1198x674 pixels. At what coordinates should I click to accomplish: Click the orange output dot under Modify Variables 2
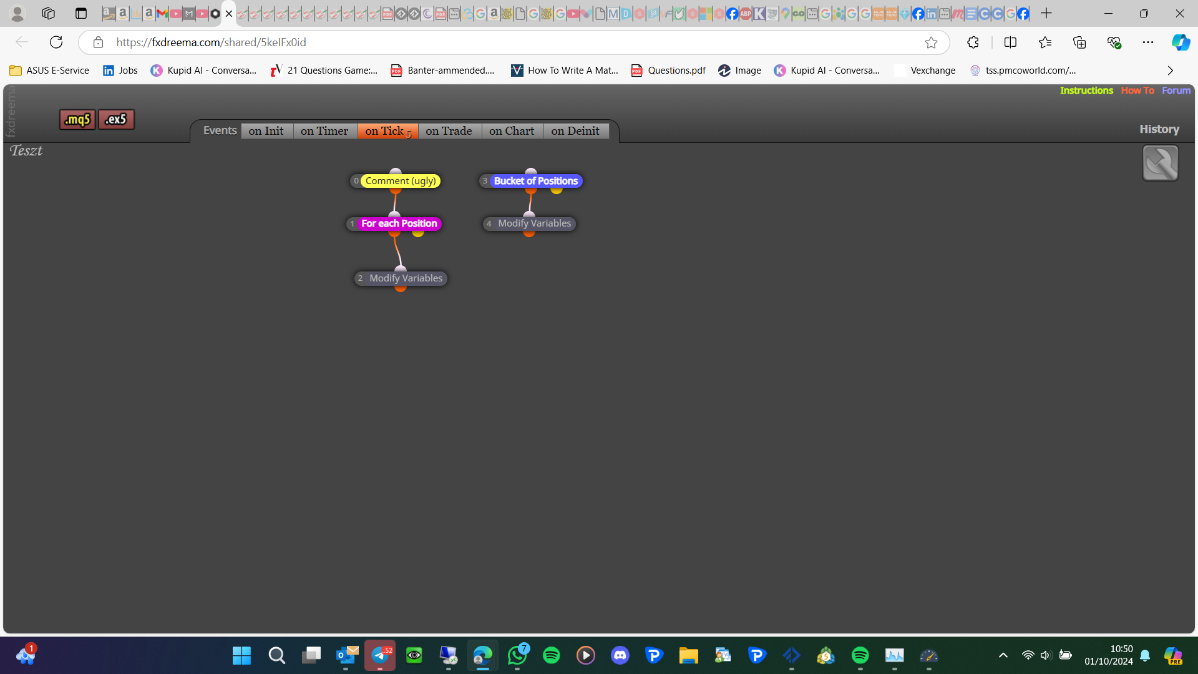401,288
